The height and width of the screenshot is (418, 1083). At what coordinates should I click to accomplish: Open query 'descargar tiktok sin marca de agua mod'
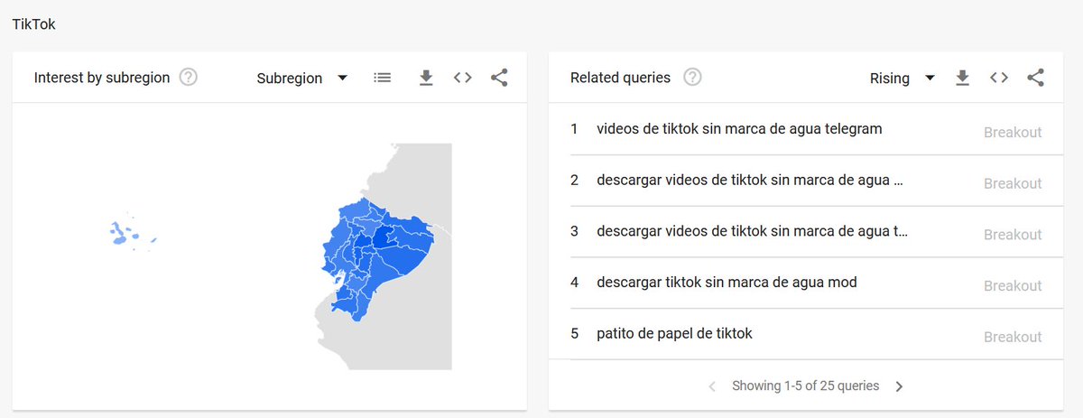[727, 283]
